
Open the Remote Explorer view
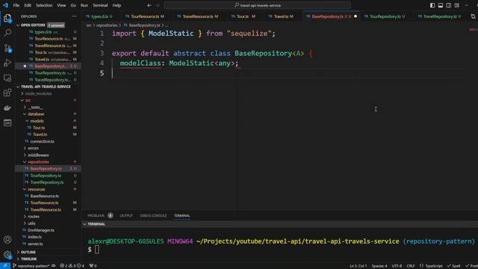[x=7, y=78]
